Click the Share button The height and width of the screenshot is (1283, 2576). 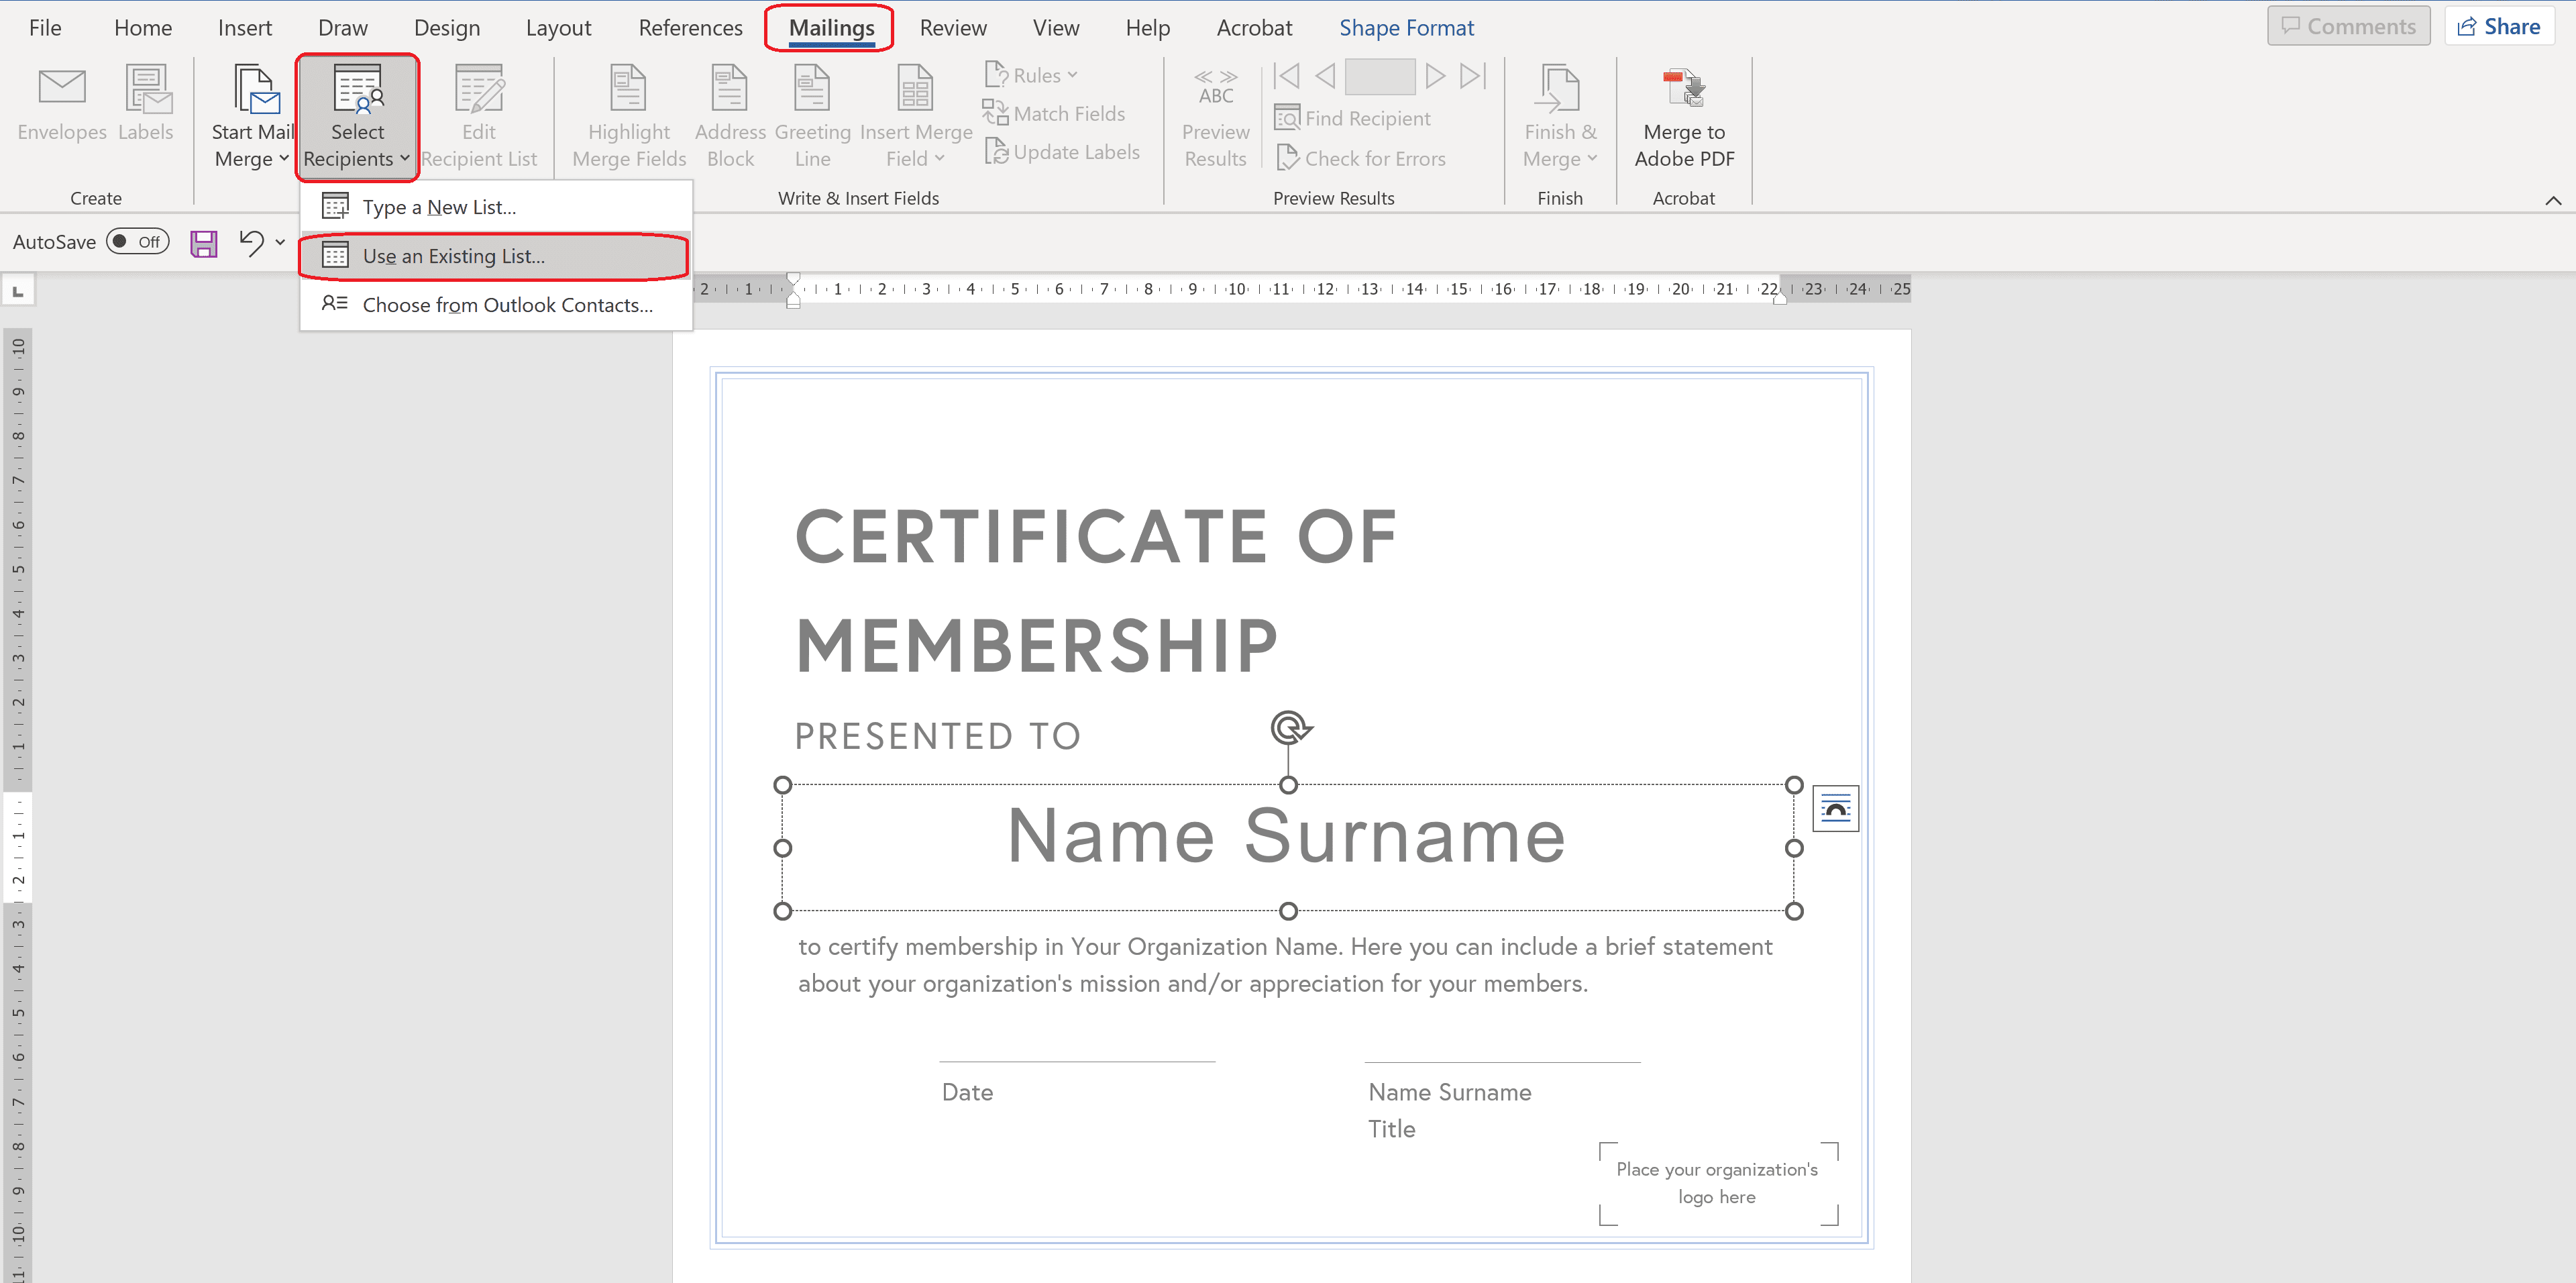pos(2499,25)
